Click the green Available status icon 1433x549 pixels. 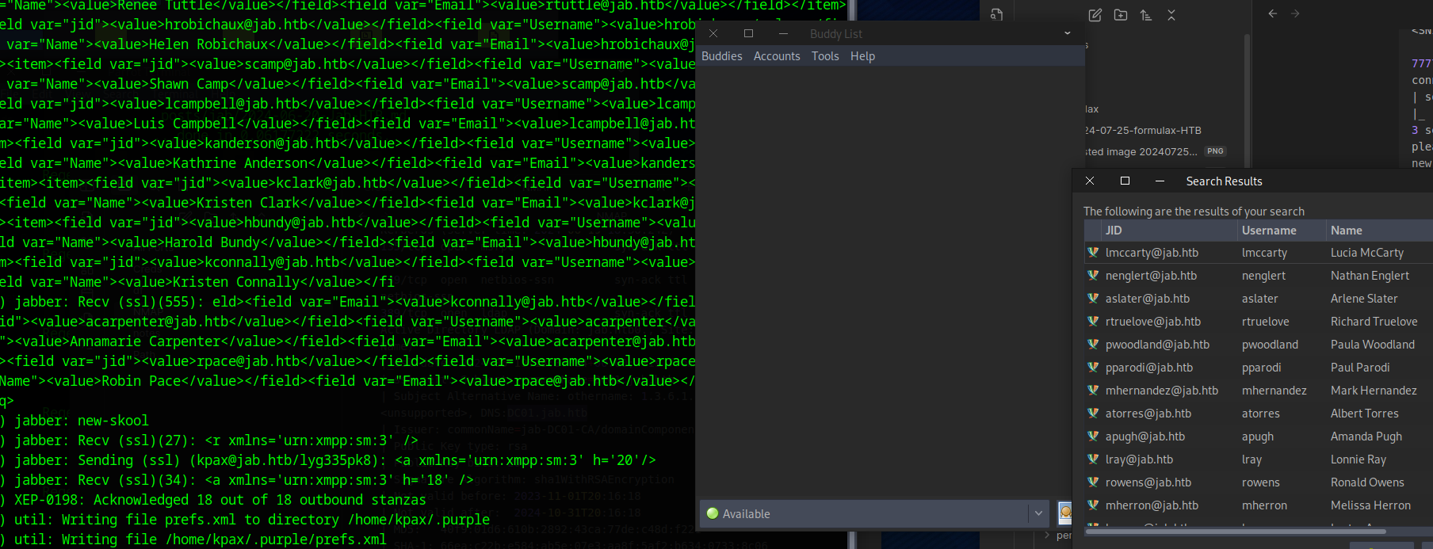713,513
